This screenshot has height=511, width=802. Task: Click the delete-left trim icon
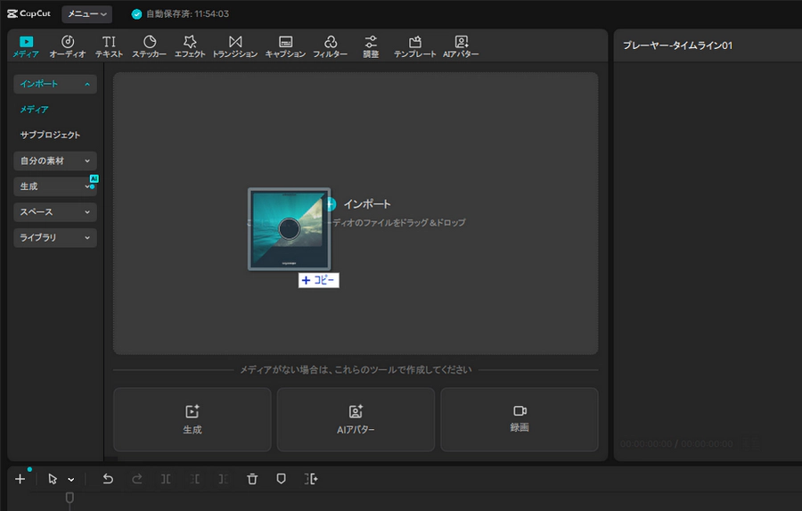pos(195,479)
